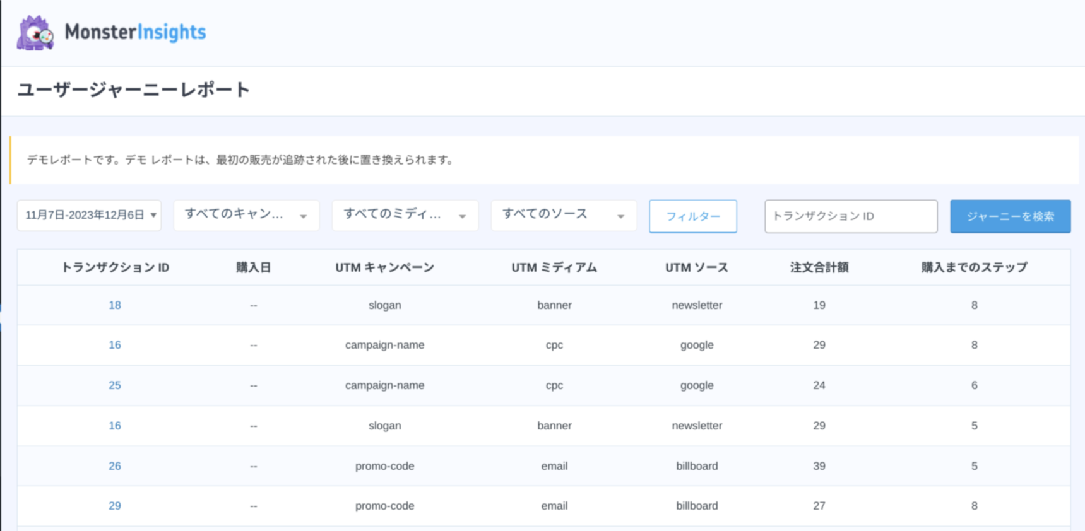
Task: Open the date range dropdown 11月7日-2023年12月6日
Action: click(89, 216)
